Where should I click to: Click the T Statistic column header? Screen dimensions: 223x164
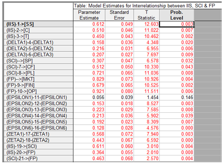coord(147,15)
